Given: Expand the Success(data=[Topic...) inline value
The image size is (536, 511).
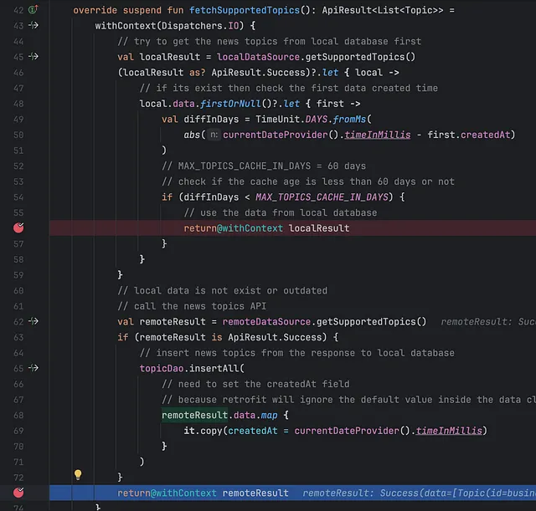Looking at the screenshot, I should point(419,493).
